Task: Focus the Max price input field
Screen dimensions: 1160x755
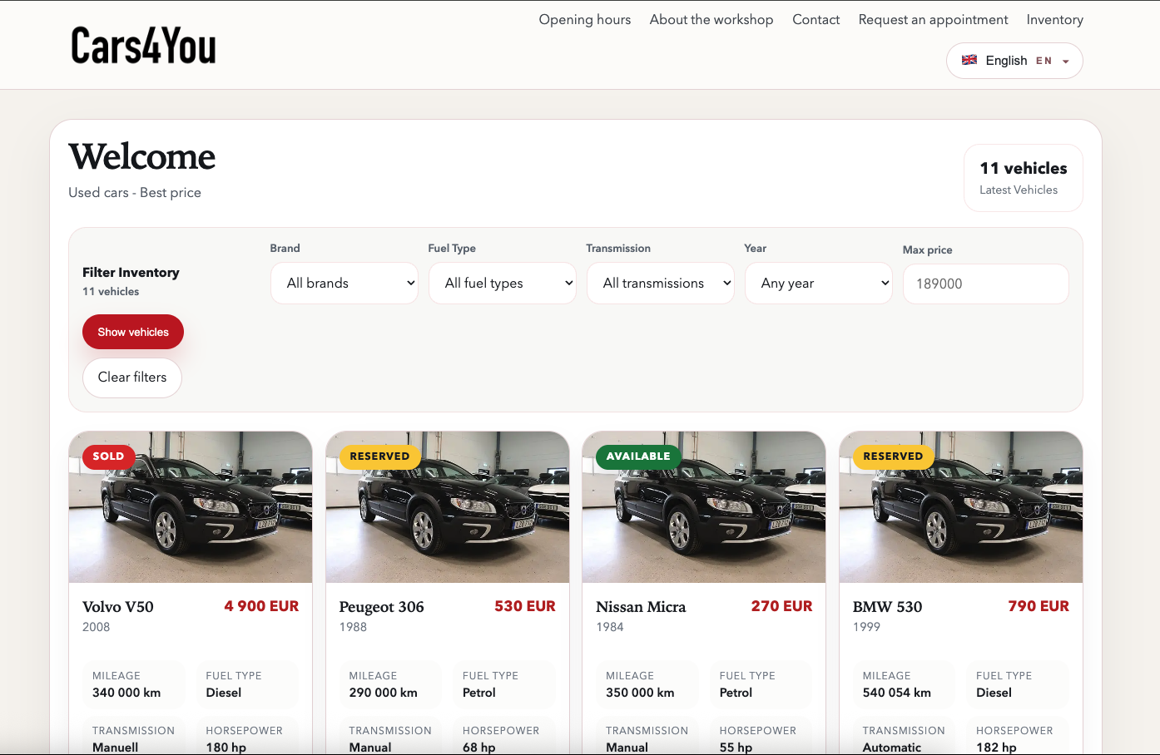Action: (x=986, y=284)
